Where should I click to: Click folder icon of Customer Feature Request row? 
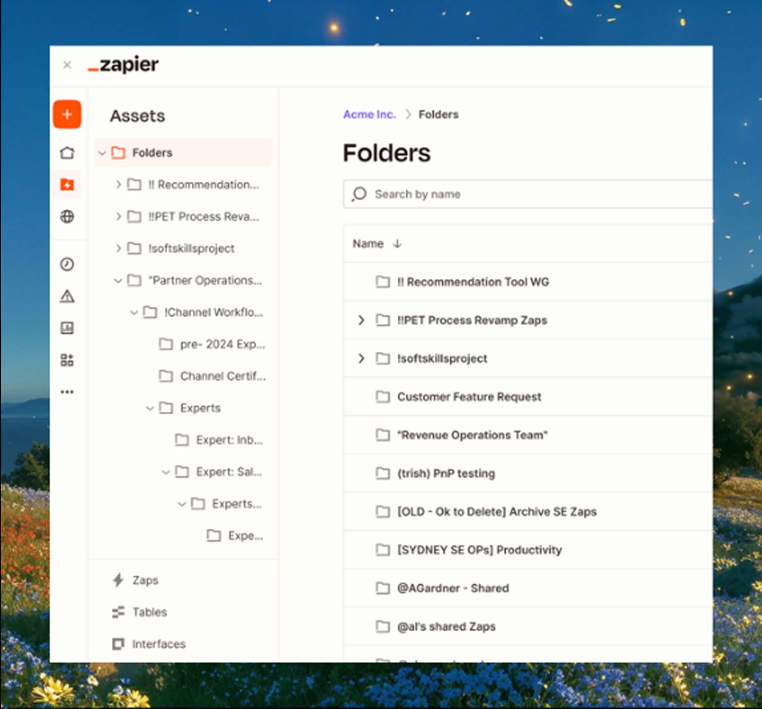tap(382, 397)
